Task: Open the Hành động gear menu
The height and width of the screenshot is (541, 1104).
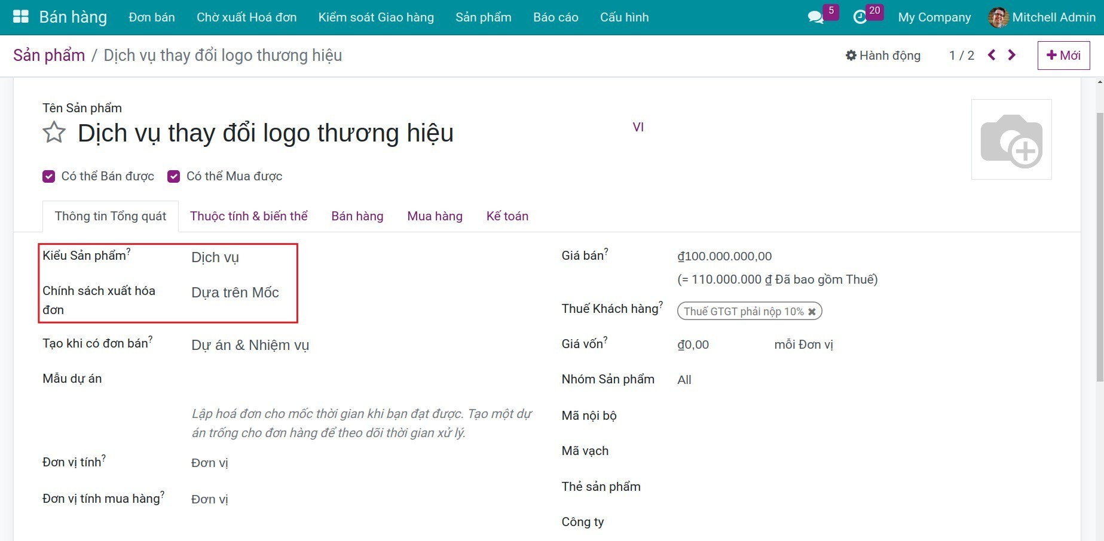Action: click(883, 55)
